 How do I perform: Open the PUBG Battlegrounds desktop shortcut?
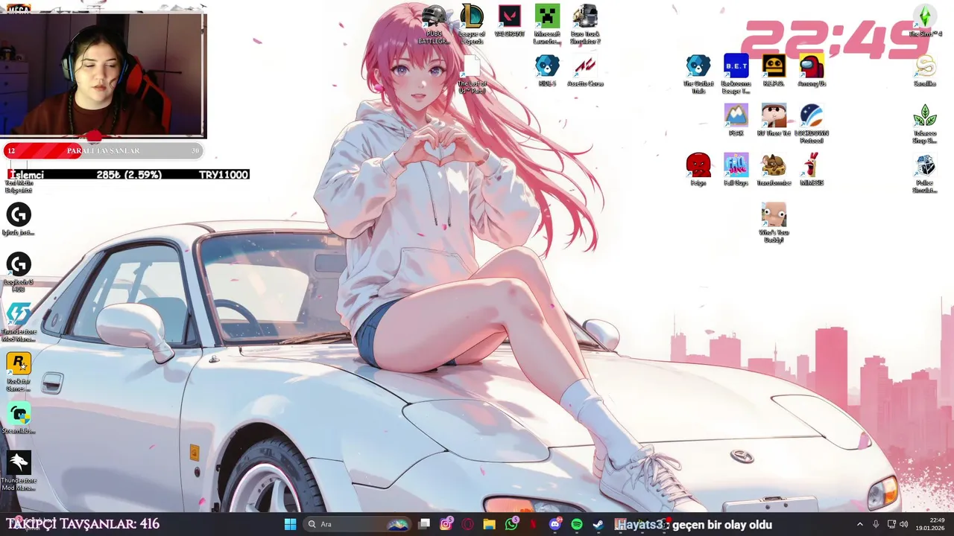click(x=434, y=24)
